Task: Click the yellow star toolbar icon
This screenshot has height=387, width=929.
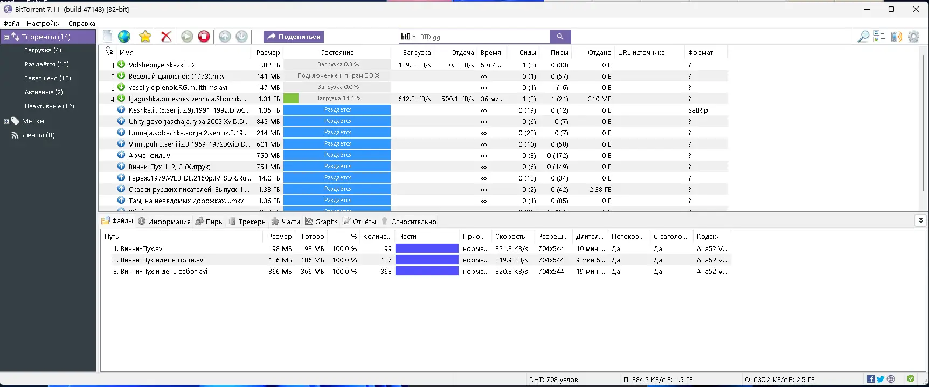Action: [x=145, y=36]
